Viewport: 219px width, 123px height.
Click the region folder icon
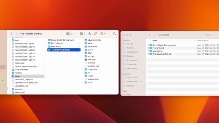tap(86, 76)
